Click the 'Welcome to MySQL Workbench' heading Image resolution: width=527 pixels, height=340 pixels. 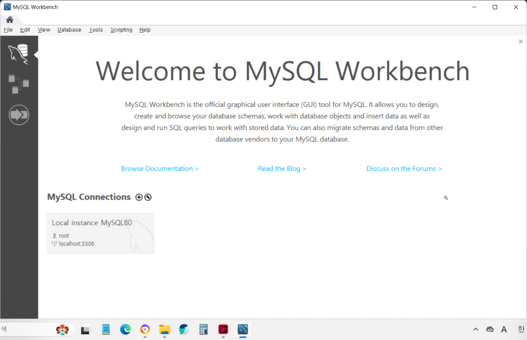282,72
